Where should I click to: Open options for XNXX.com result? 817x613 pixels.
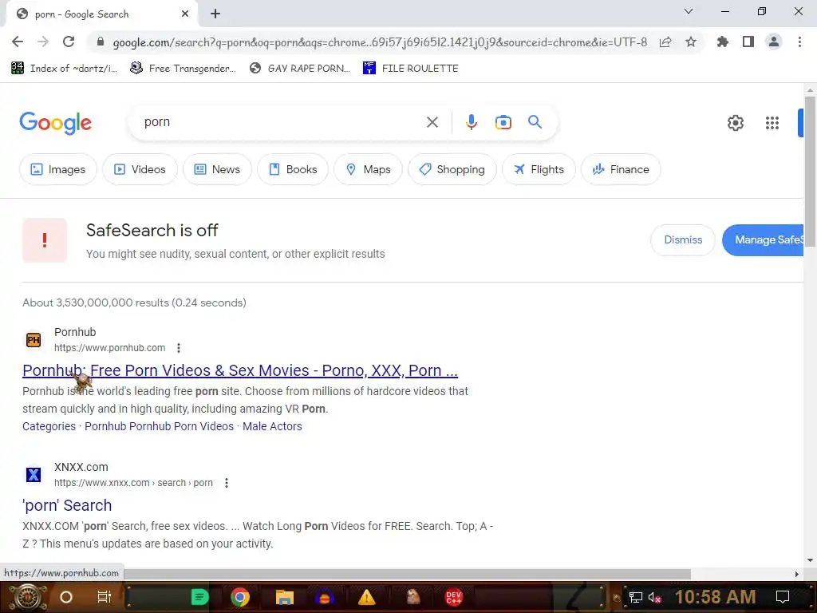click(x=226, y=483)
